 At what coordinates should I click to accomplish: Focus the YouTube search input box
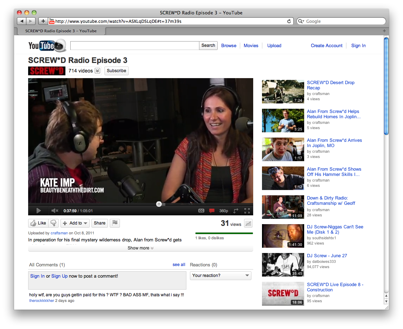coord(135,45)
